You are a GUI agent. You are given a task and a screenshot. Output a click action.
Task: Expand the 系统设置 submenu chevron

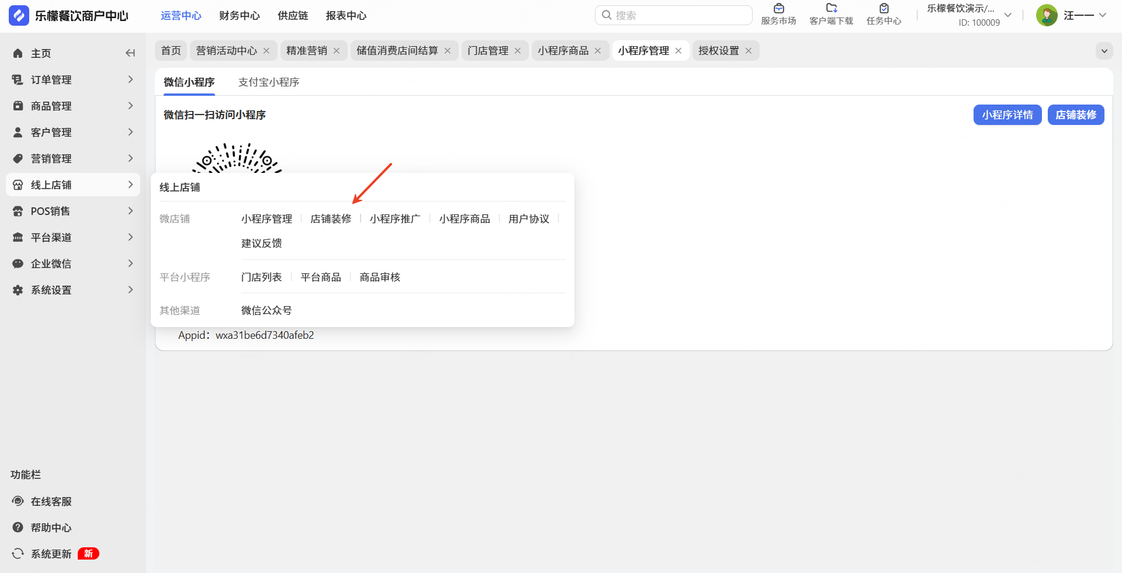pos(130,290)
